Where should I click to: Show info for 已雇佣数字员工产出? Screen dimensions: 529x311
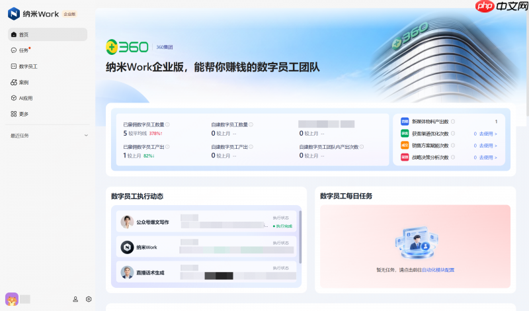[x=167, y=147]
